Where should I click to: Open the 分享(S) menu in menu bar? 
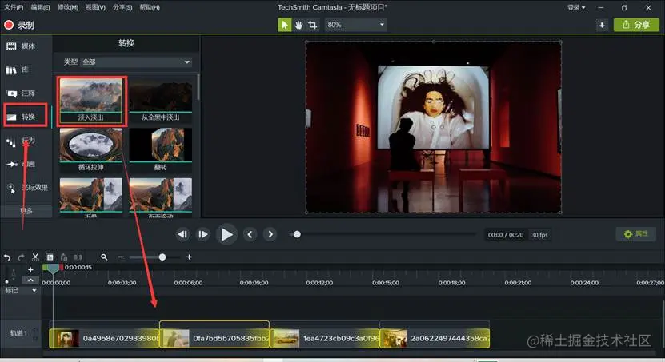(x=123, y=7)
